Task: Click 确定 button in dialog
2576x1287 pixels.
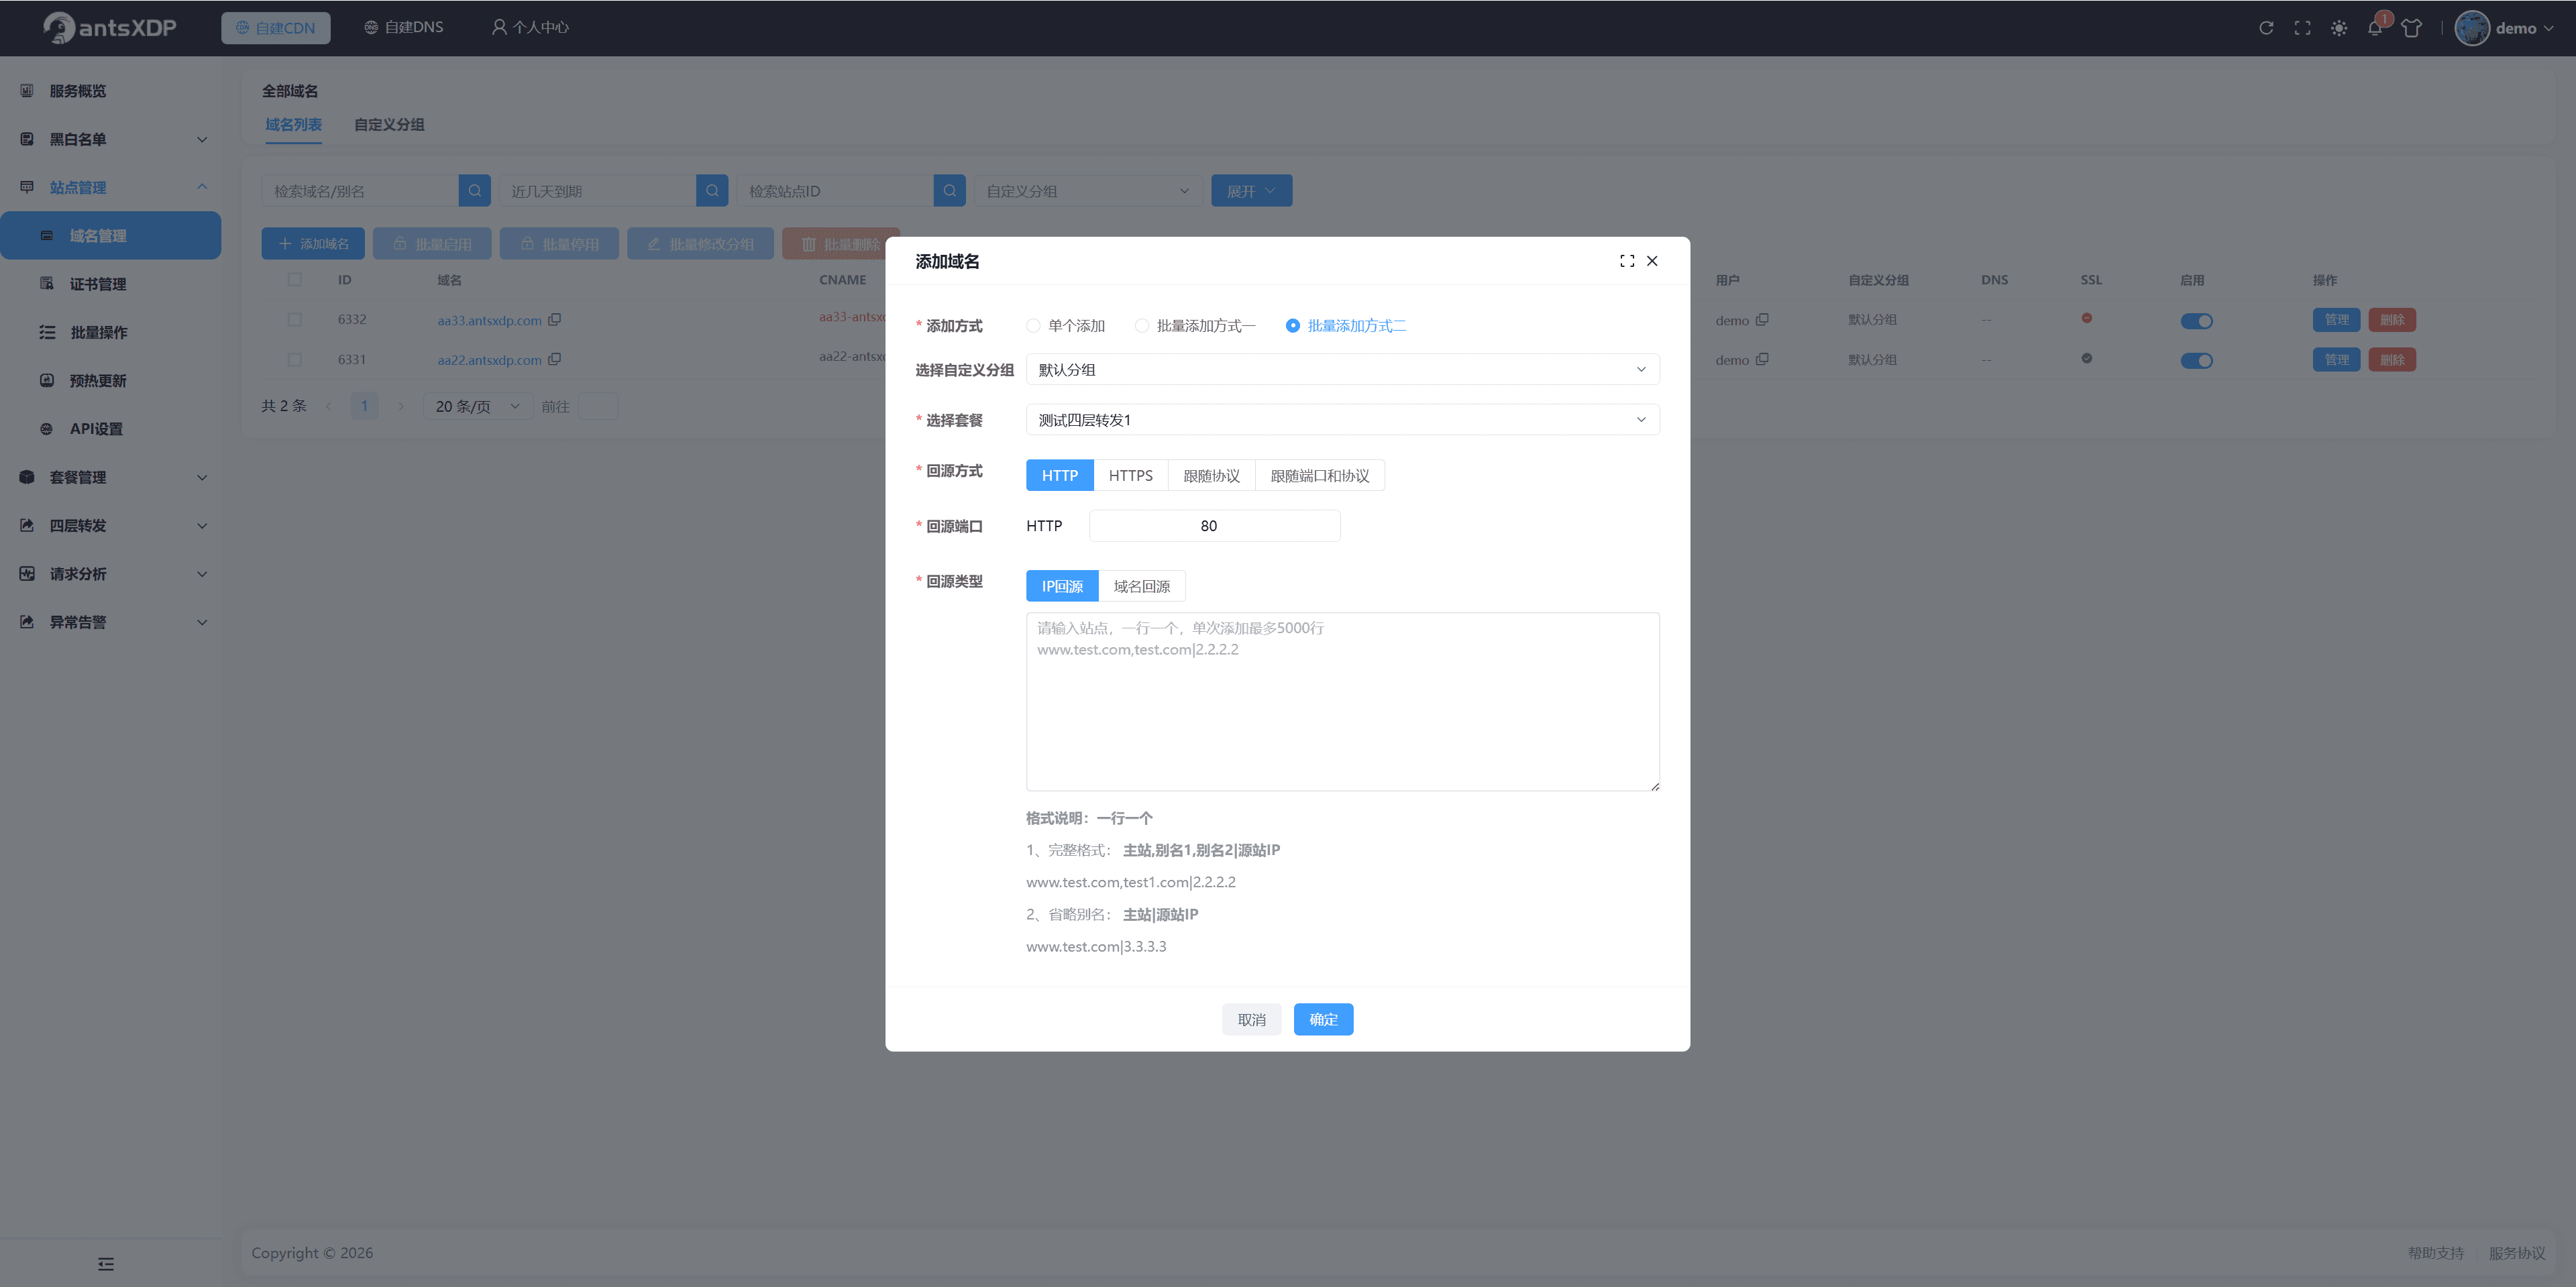Action: [1323, 1020]
